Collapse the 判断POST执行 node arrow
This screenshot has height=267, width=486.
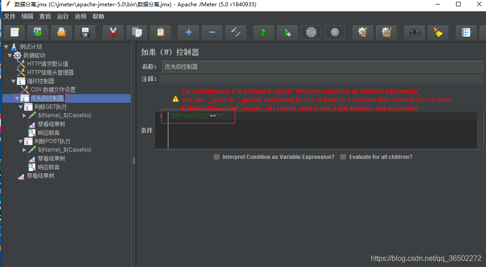click(x=21, y=142)
